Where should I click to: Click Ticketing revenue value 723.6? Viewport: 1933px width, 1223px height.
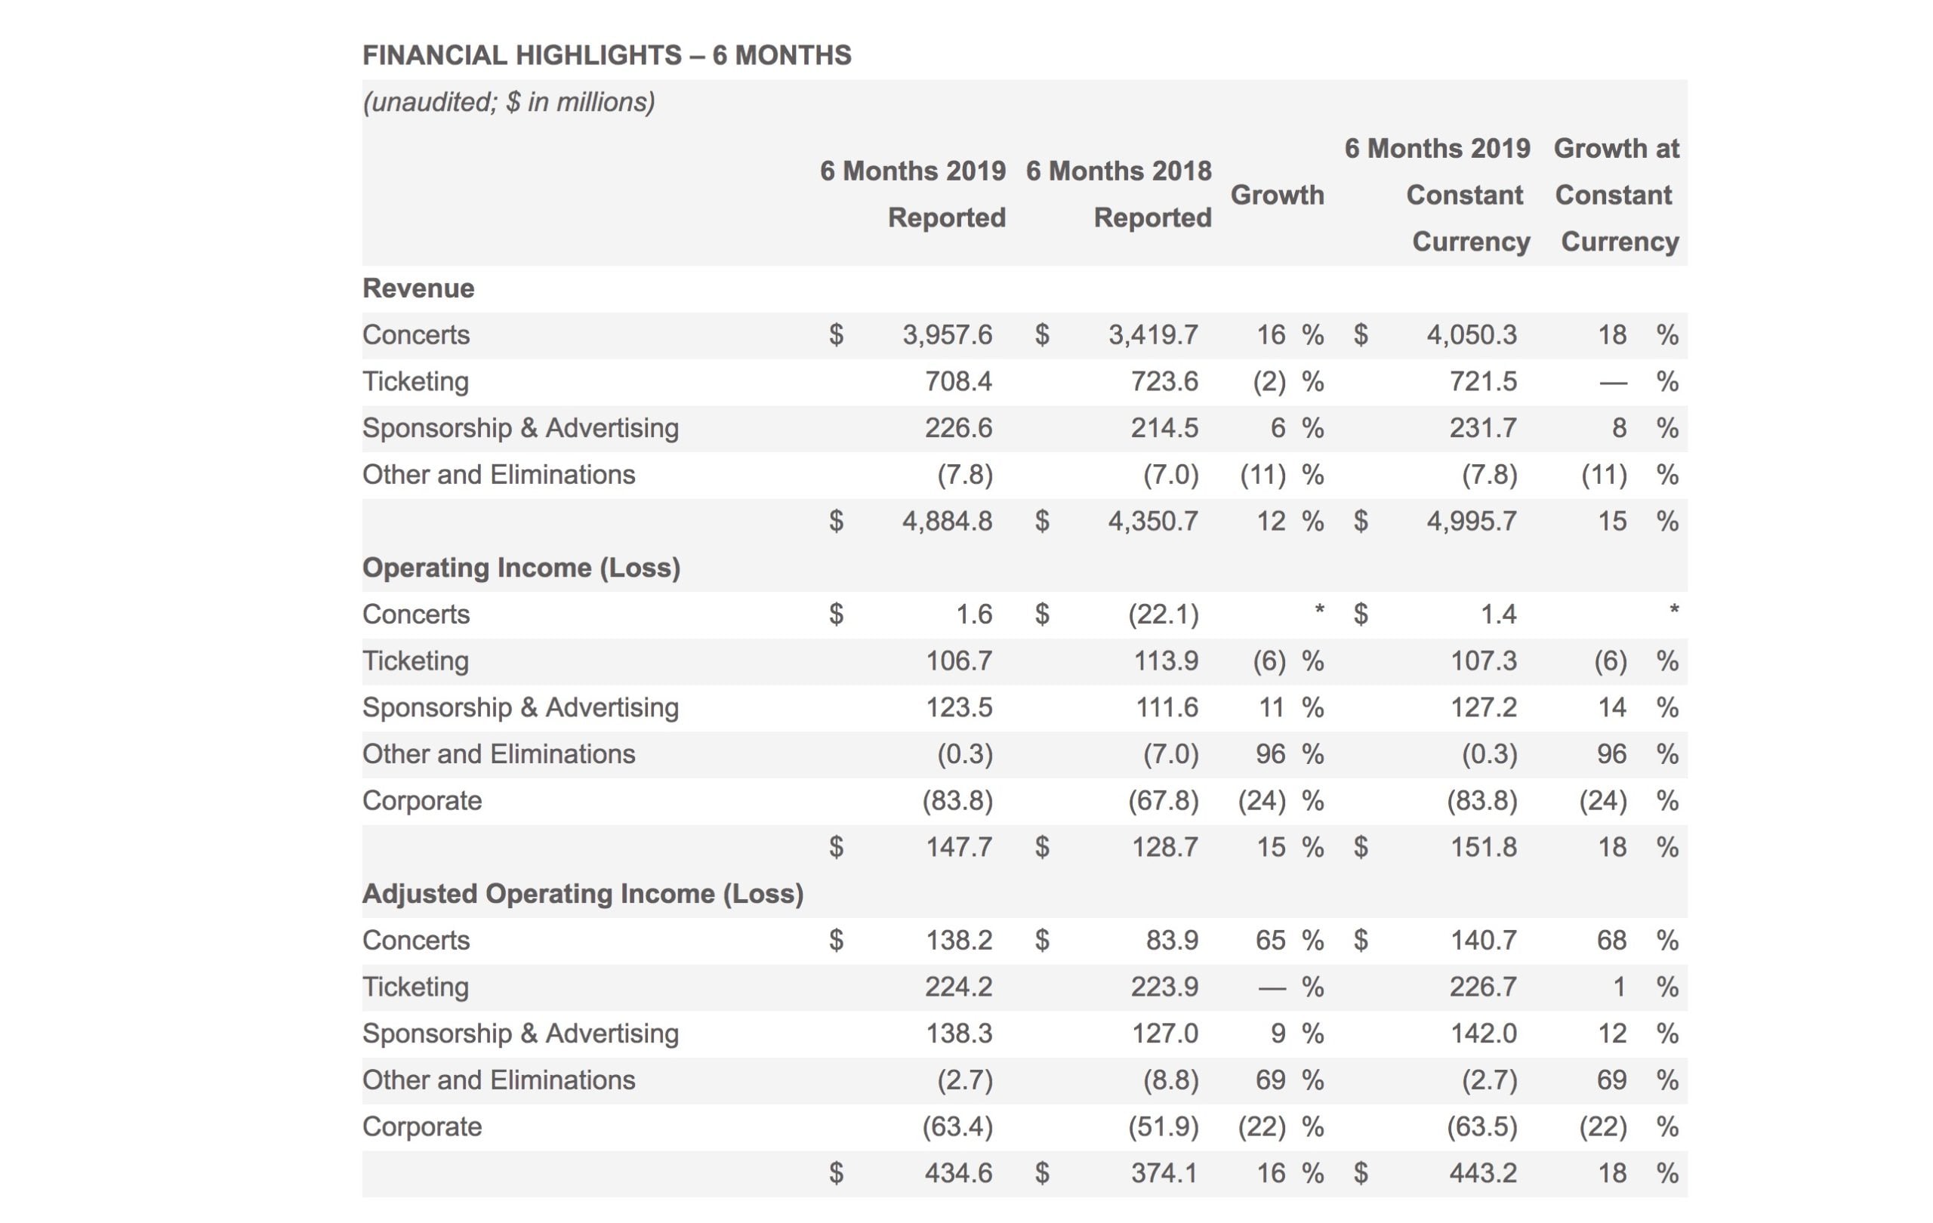tap(1164, 381)
